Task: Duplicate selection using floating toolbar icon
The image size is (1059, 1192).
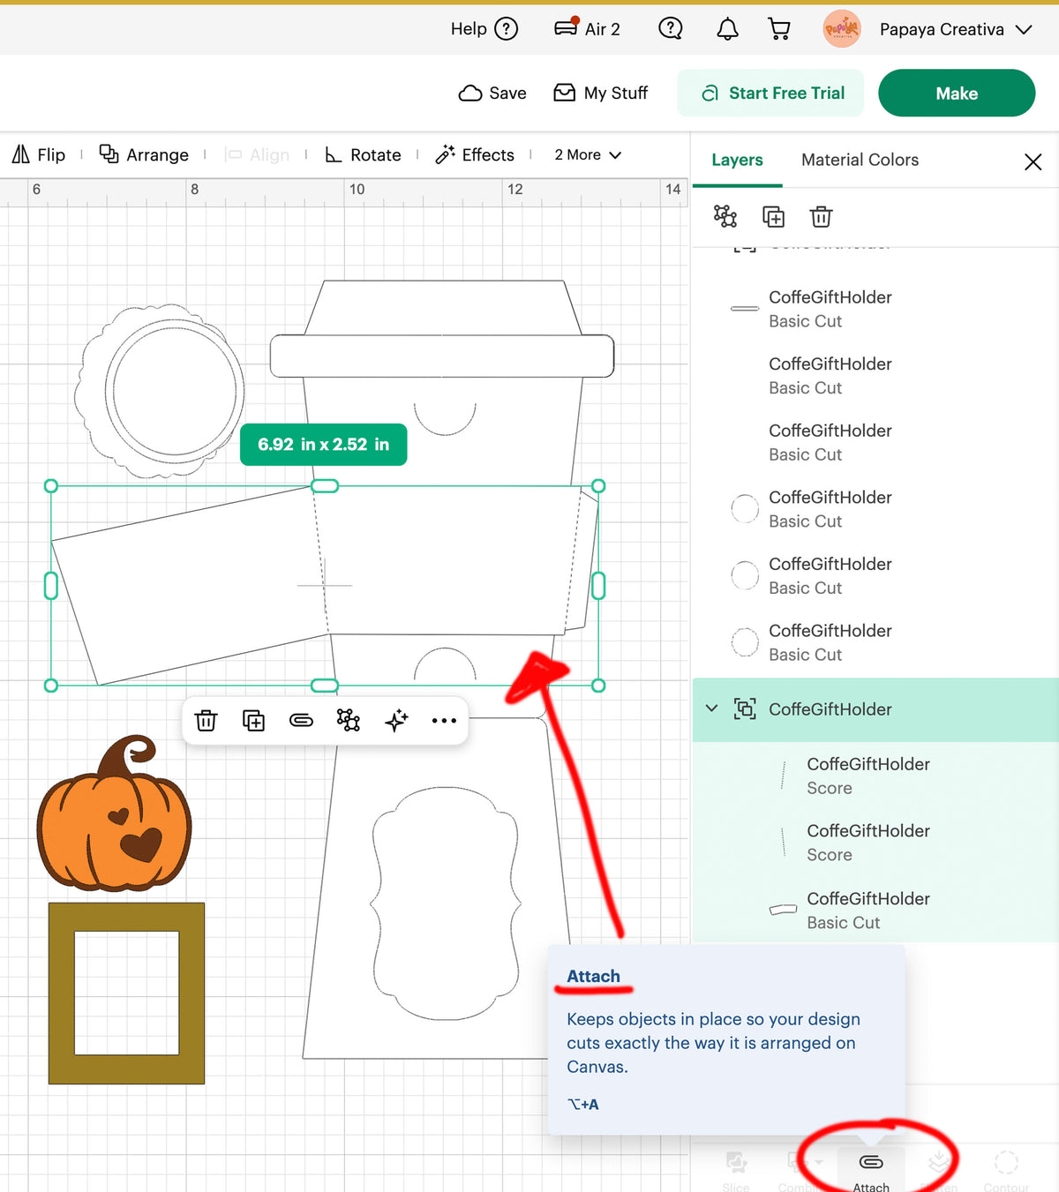Action: [253, 721]
